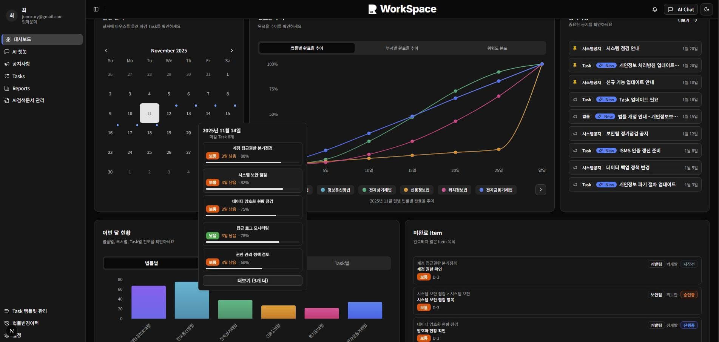Open Task 템플릿 관리 in the sidebar
Viewport: 719px width, 342px height.
(29, 311)
